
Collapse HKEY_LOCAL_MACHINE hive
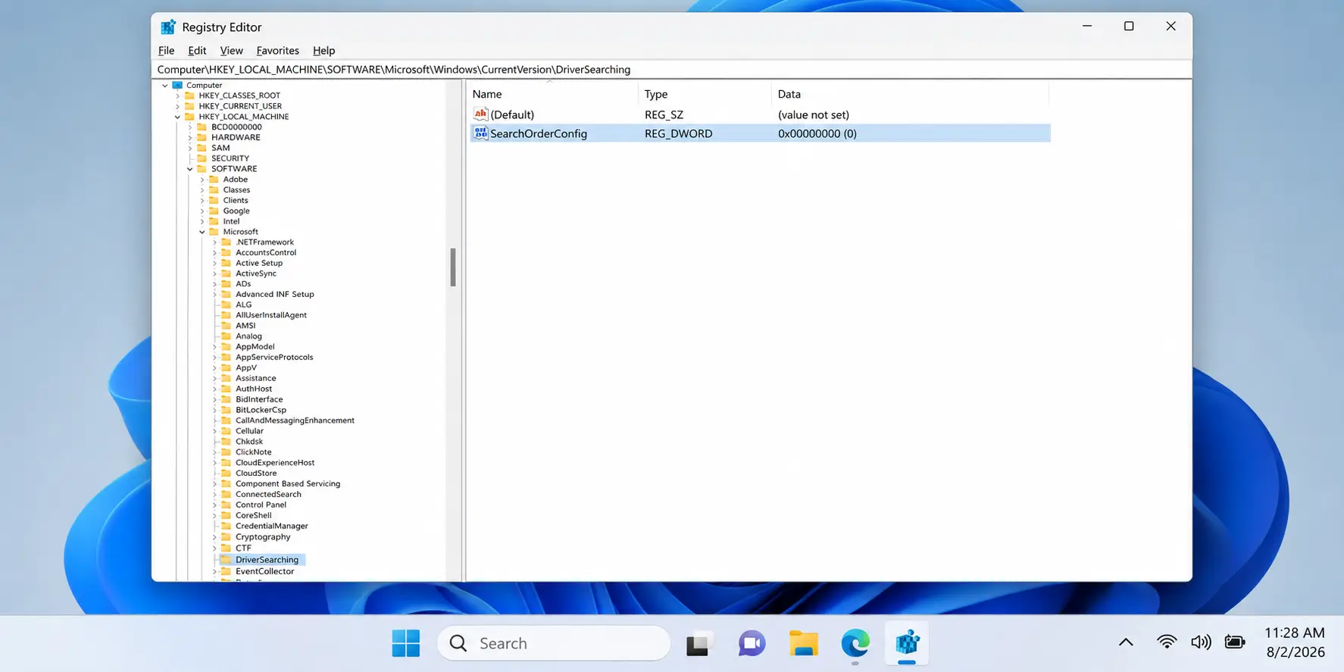tap(177, 117)
